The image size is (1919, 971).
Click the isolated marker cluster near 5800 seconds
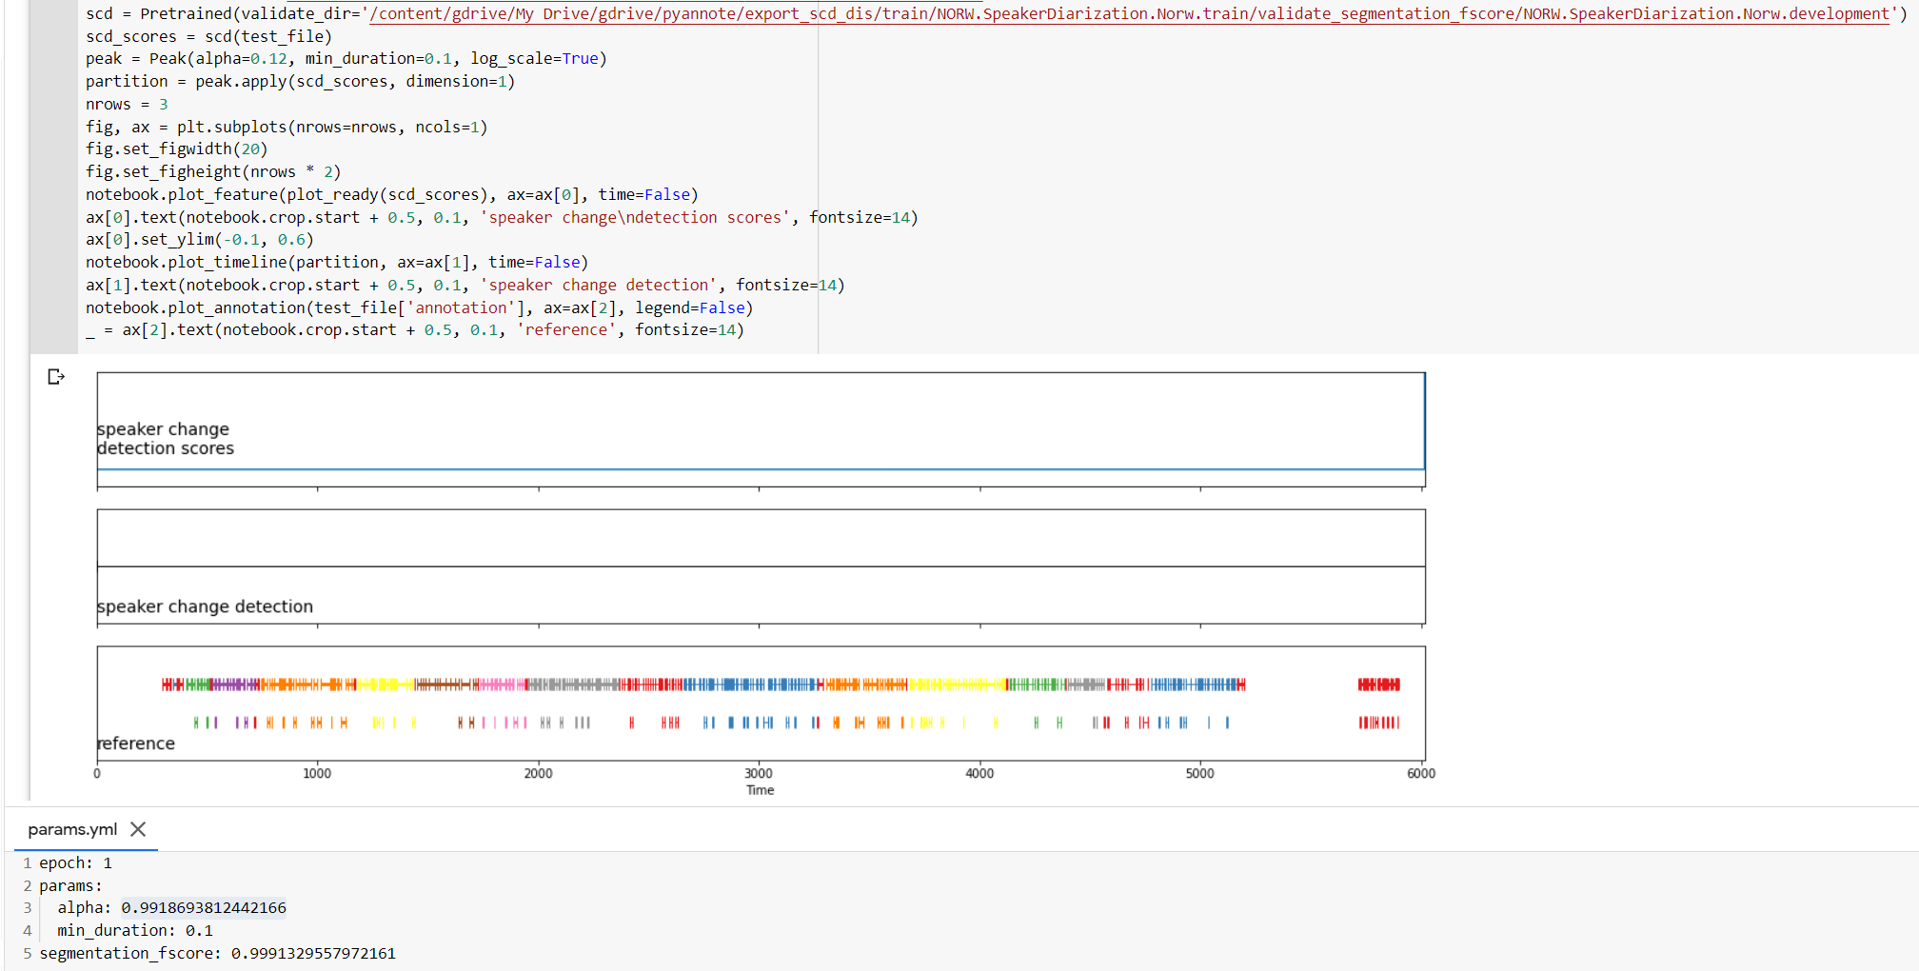coord(1378,684)
